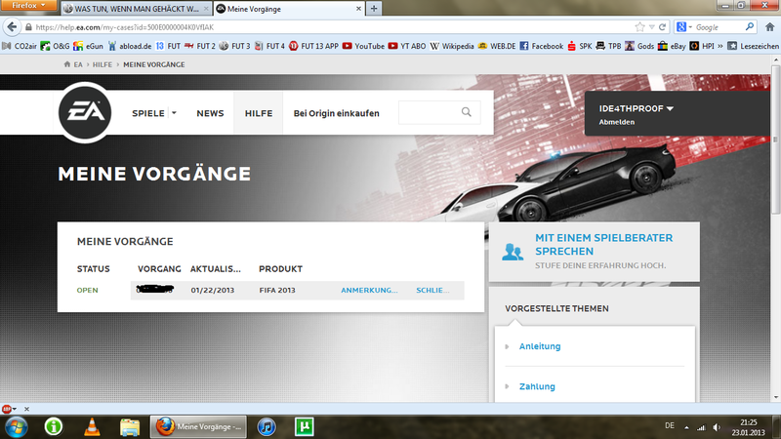Click the Google search magnifier icon
781x439 pixels.
(749, 27)
